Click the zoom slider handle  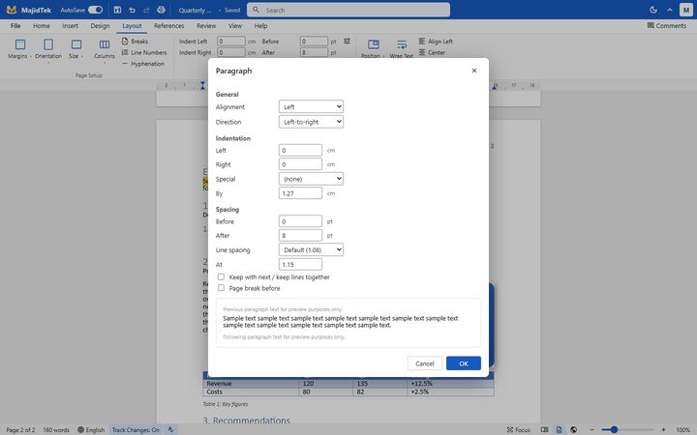(614, 429)
